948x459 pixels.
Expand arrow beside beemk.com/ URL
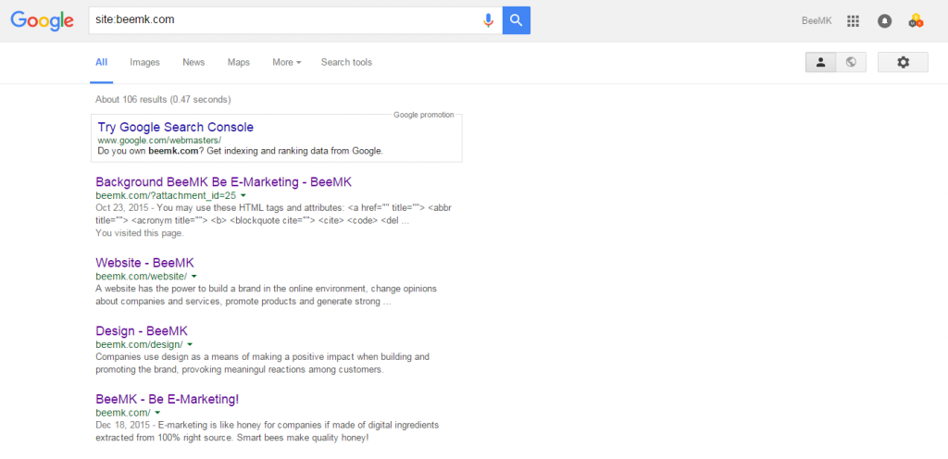[x=157, y=413]
